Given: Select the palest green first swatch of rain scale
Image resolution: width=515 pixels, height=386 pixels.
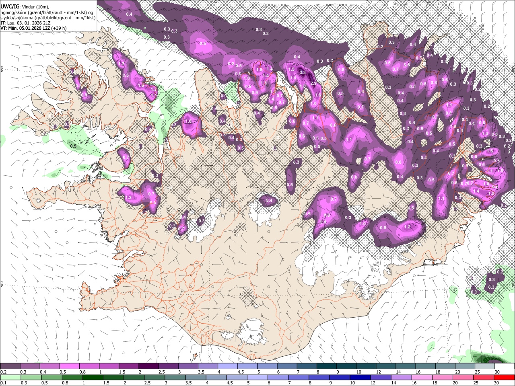Looking at the screenshot, I should click(x=10, y=377).
